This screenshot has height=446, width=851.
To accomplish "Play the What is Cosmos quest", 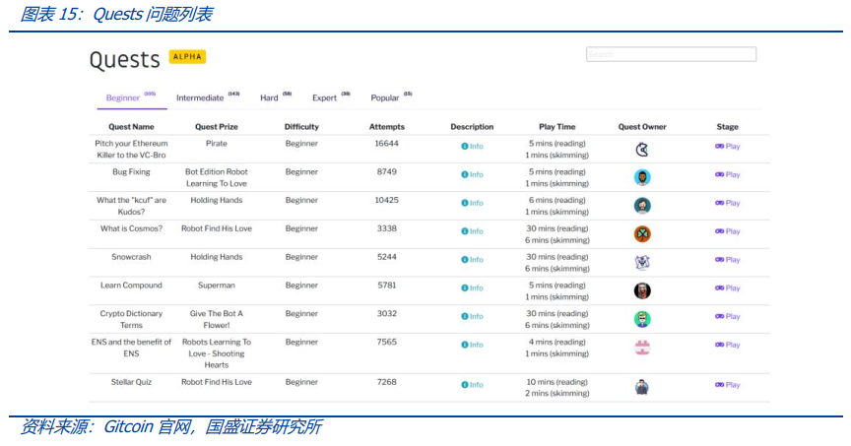I will pos(727,231).
